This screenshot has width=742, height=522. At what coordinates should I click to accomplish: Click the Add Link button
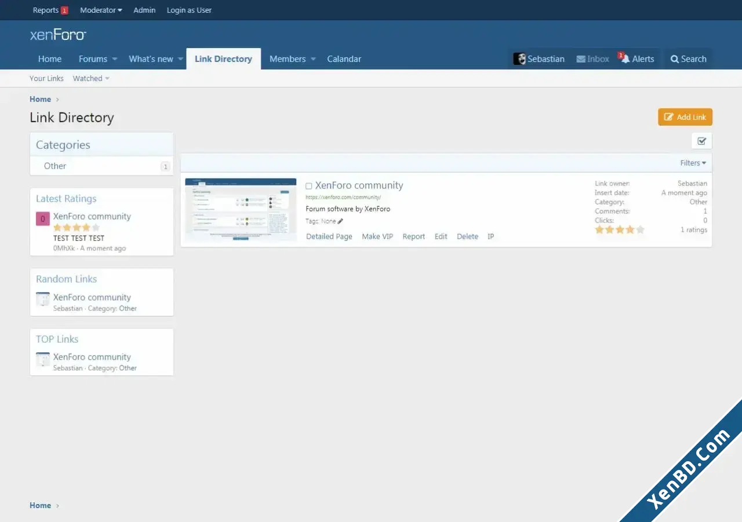[x=685, y=117]
